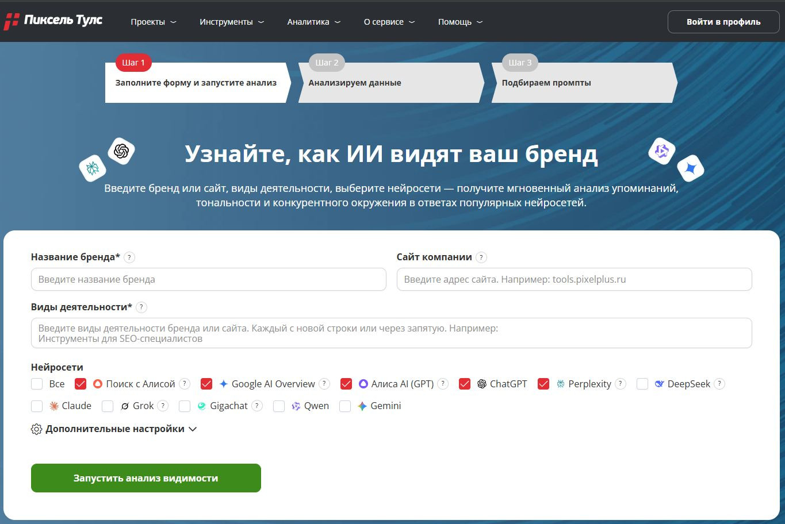785x524 pixels.
Task: Click the gear icon for Дополнительные настройки
Action: (x=37, y=429)
